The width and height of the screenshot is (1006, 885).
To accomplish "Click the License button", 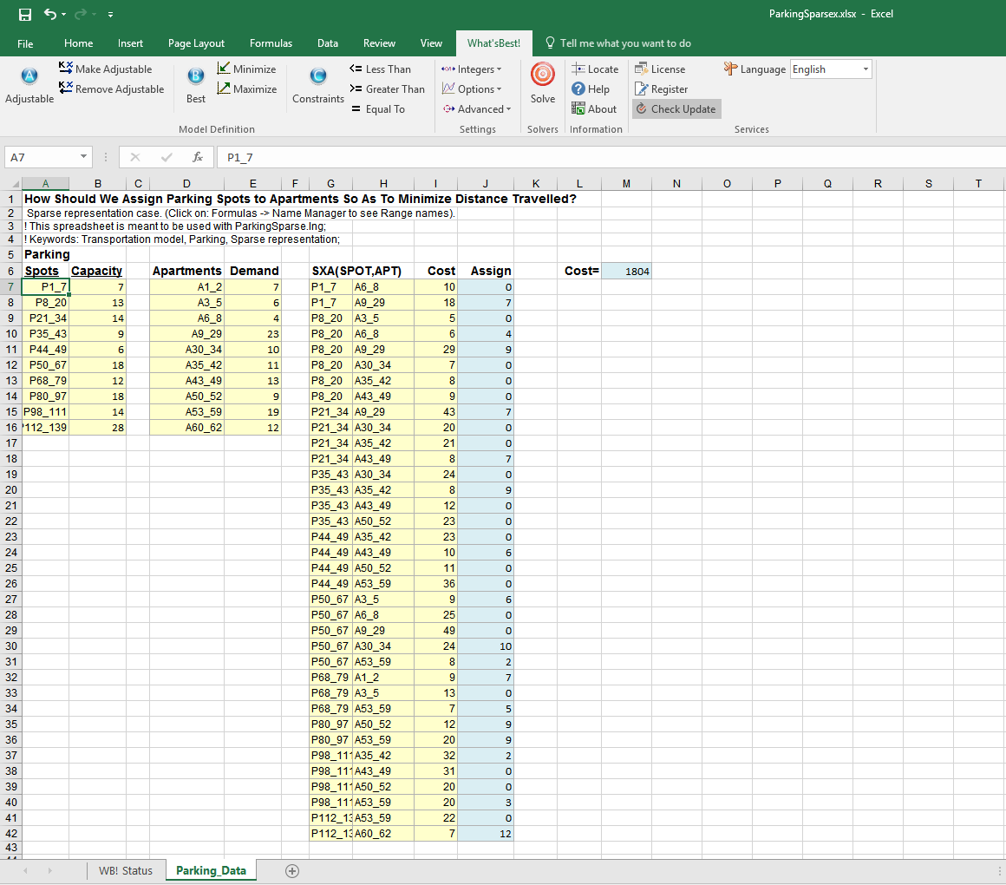I will [x=660, y=69].
